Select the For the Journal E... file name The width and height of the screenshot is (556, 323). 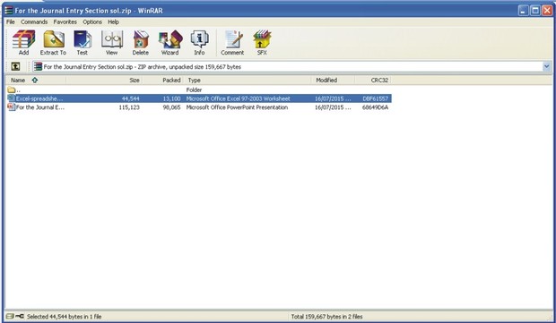point(40,107)
